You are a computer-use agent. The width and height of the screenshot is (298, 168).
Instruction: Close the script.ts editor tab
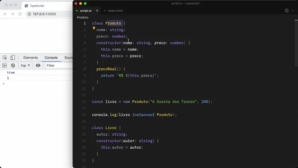[x=97, y=11]
